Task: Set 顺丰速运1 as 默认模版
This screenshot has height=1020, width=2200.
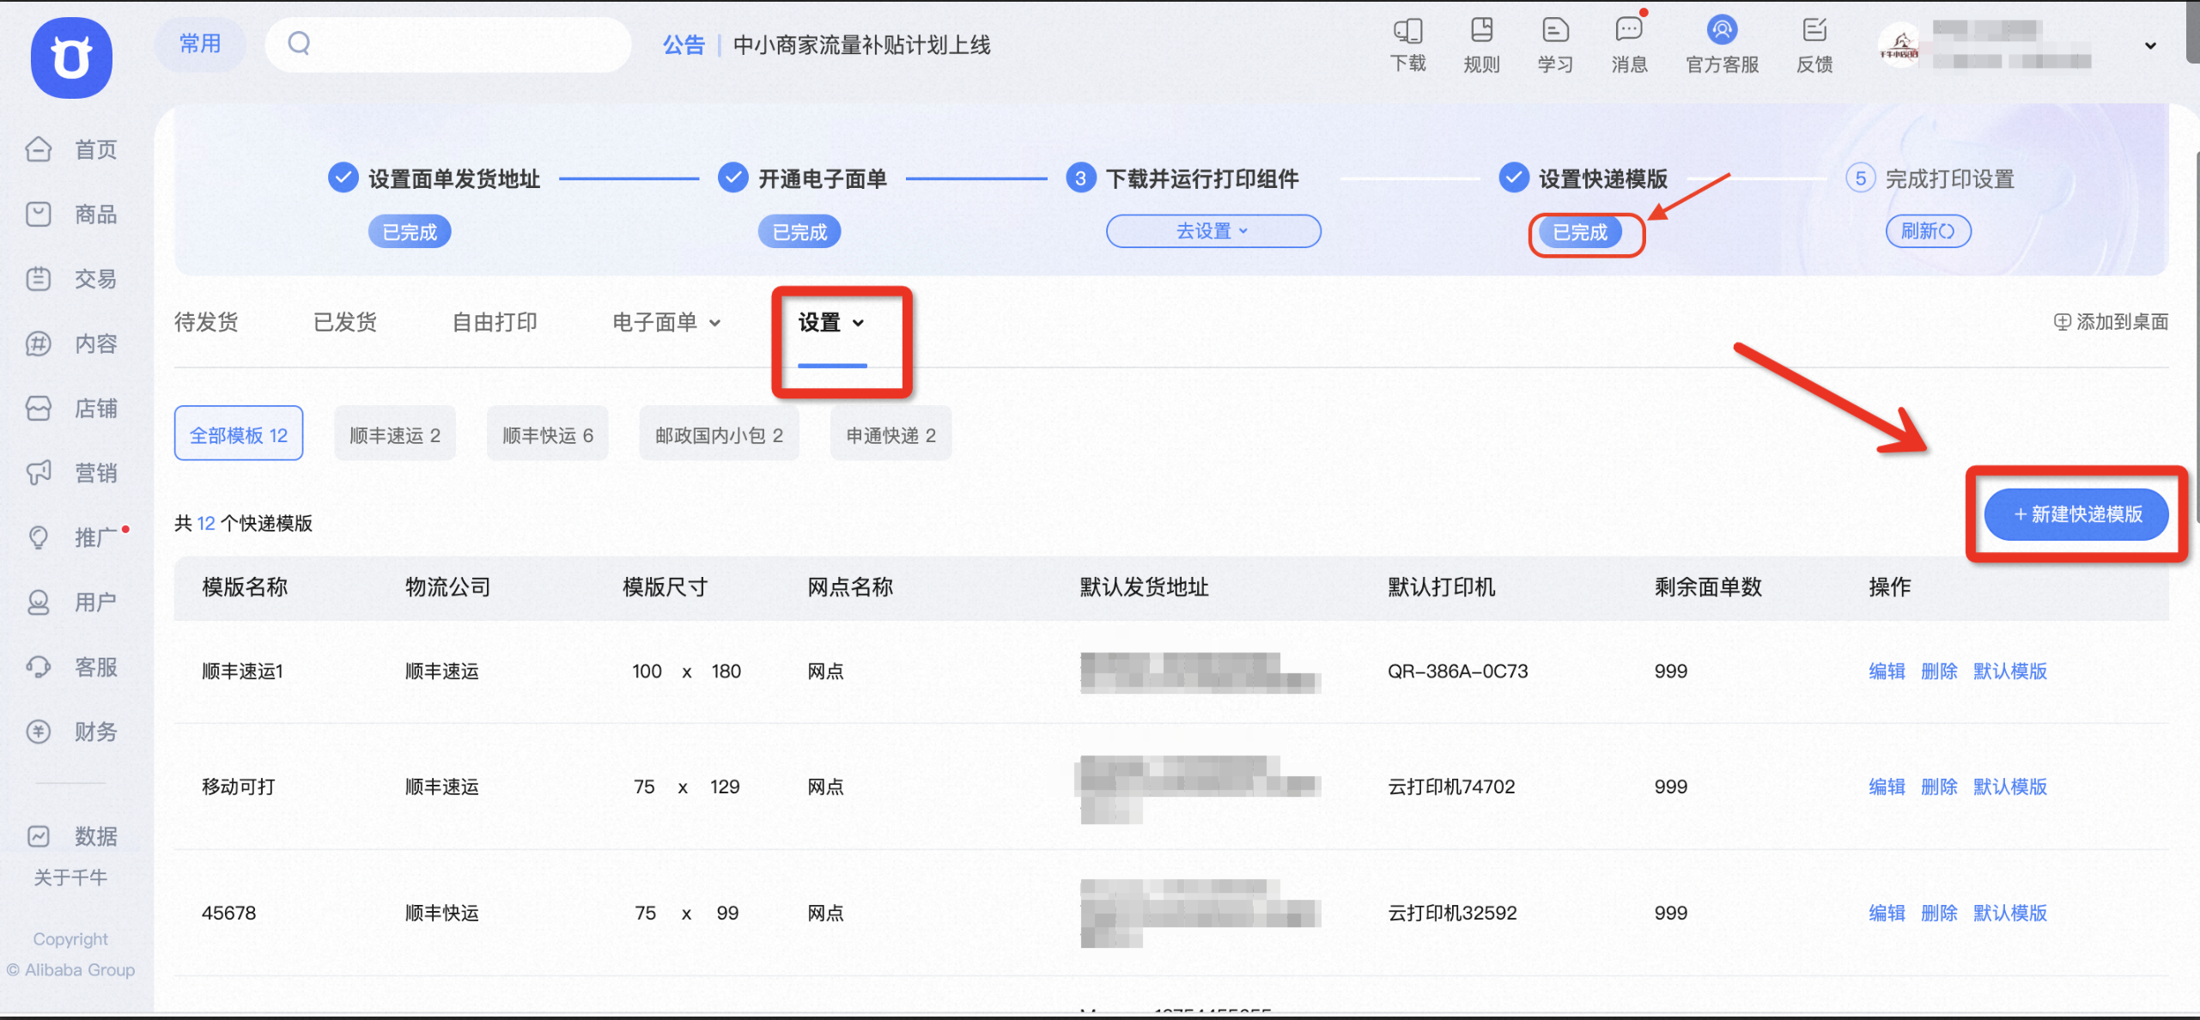Action: 2010,671
